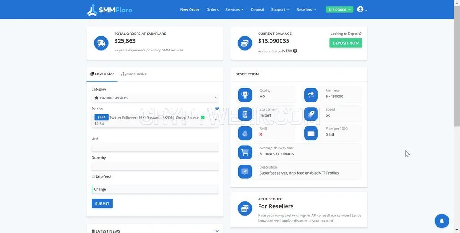Click the delivery truck total orders icon

click(x=101, y=43)
